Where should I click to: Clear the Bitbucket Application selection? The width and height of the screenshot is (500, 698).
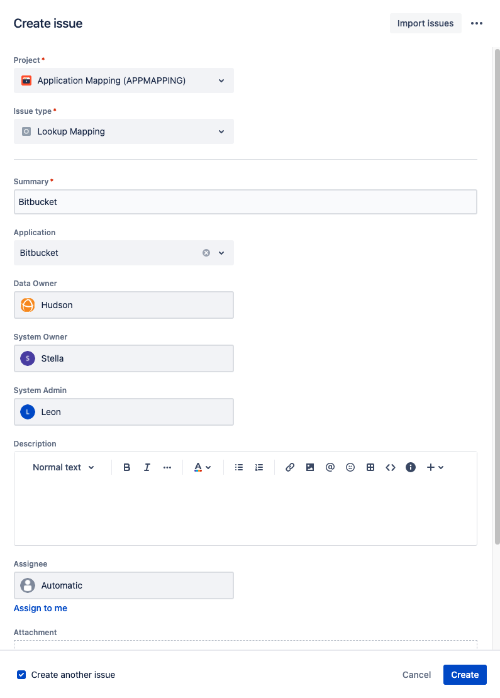tap(206, 253)
